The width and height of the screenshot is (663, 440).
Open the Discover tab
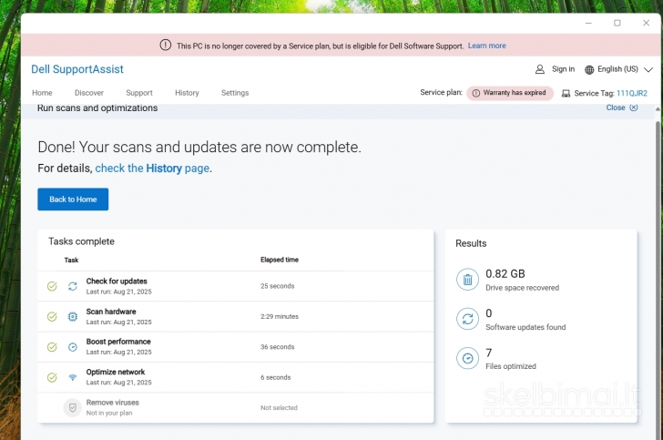(x=89, y=93)
